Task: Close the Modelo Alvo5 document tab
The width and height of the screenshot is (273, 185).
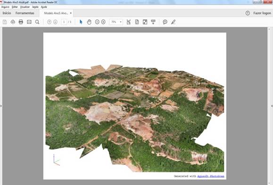Action: pos(71,13)
